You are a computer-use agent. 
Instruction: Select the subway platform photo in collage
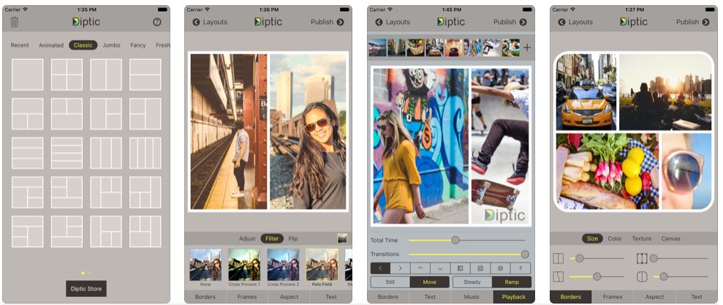[228, 132]
